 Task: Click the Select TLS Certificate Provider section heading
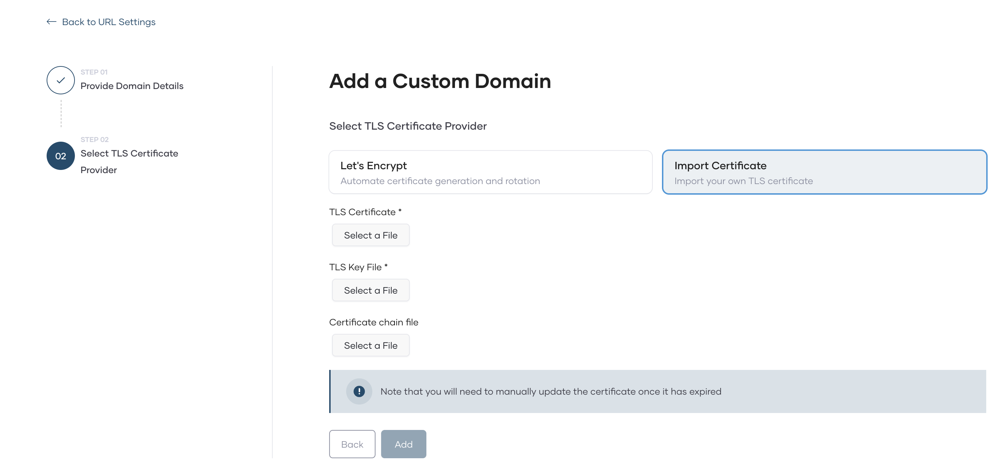408,125
